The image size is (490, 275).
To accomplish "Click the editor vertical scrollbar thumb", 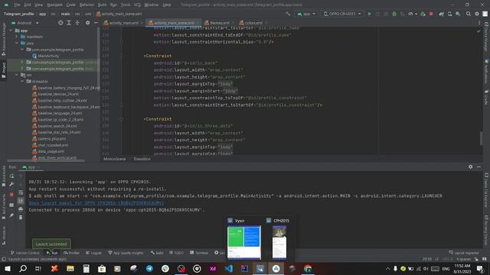I will pos(481,138).
